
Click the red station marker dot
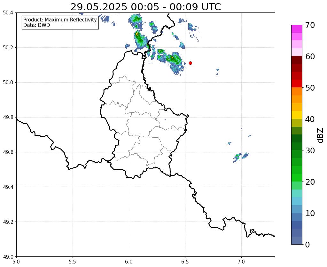point(190,63)
